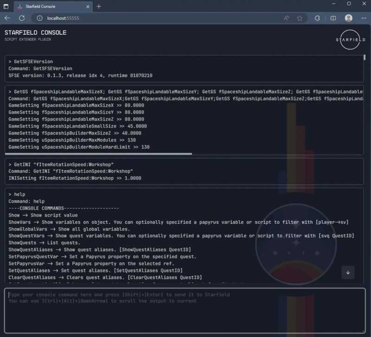
Task: Select the '----CONSOLE COMMANDS----' header line
Action: pyautogui.click(x=64, y=208)
